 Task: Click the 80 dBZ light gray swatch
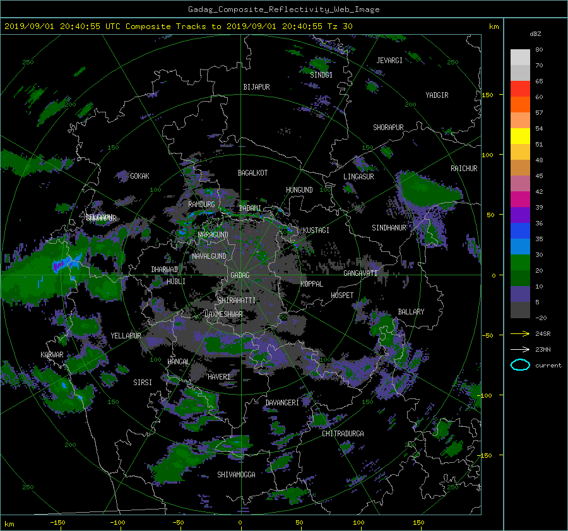(520, 57)
